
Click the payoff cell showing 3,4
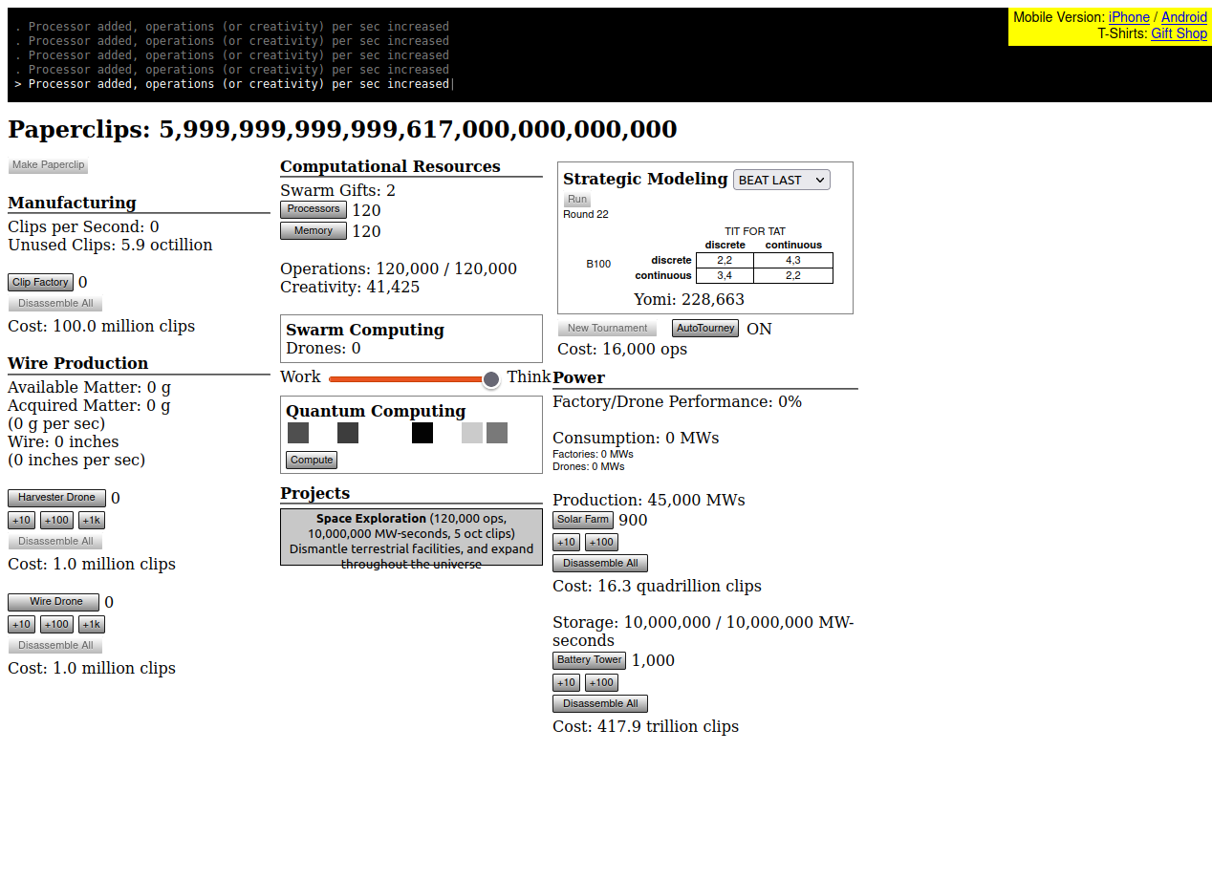(x=725, y=276)
